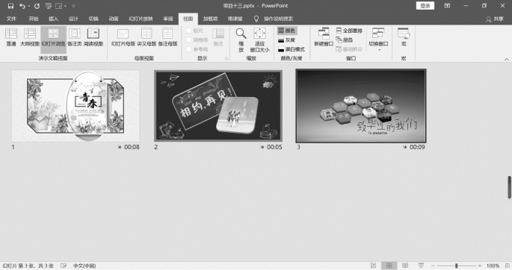Image resolution: width=512 pixels, height=270 pixels.
Task: Toggle the Ruler (标尺) checkbox
Action: [x=188, y=31]
